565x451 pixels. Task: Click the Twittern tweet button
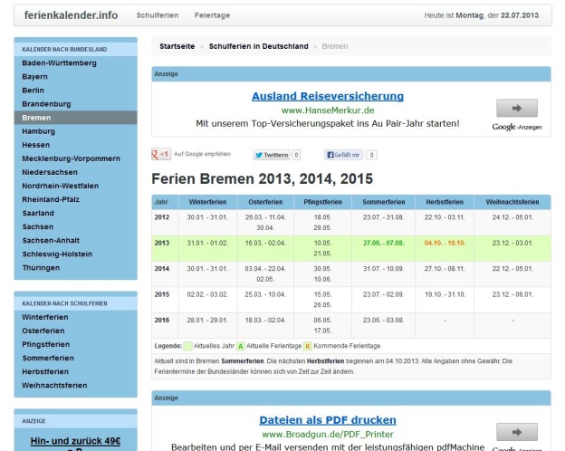click(272, 155)
